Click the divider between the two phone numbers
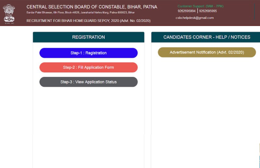 (x=197, y=11)
